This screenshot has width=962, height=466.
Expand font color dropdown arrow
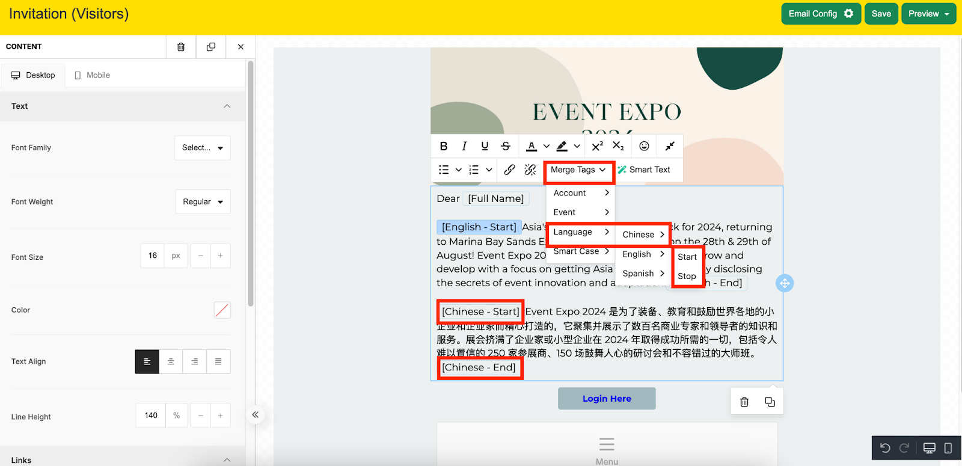point(547,146)
